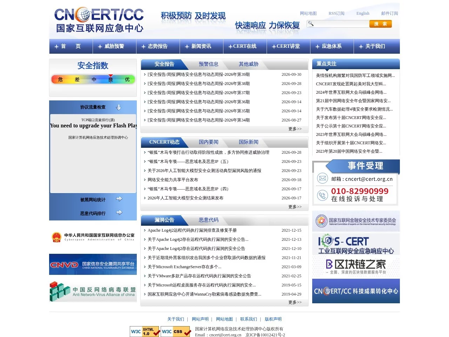Click the orange 搜索 button
Viewport: 449px width, 337px height.
380,24
